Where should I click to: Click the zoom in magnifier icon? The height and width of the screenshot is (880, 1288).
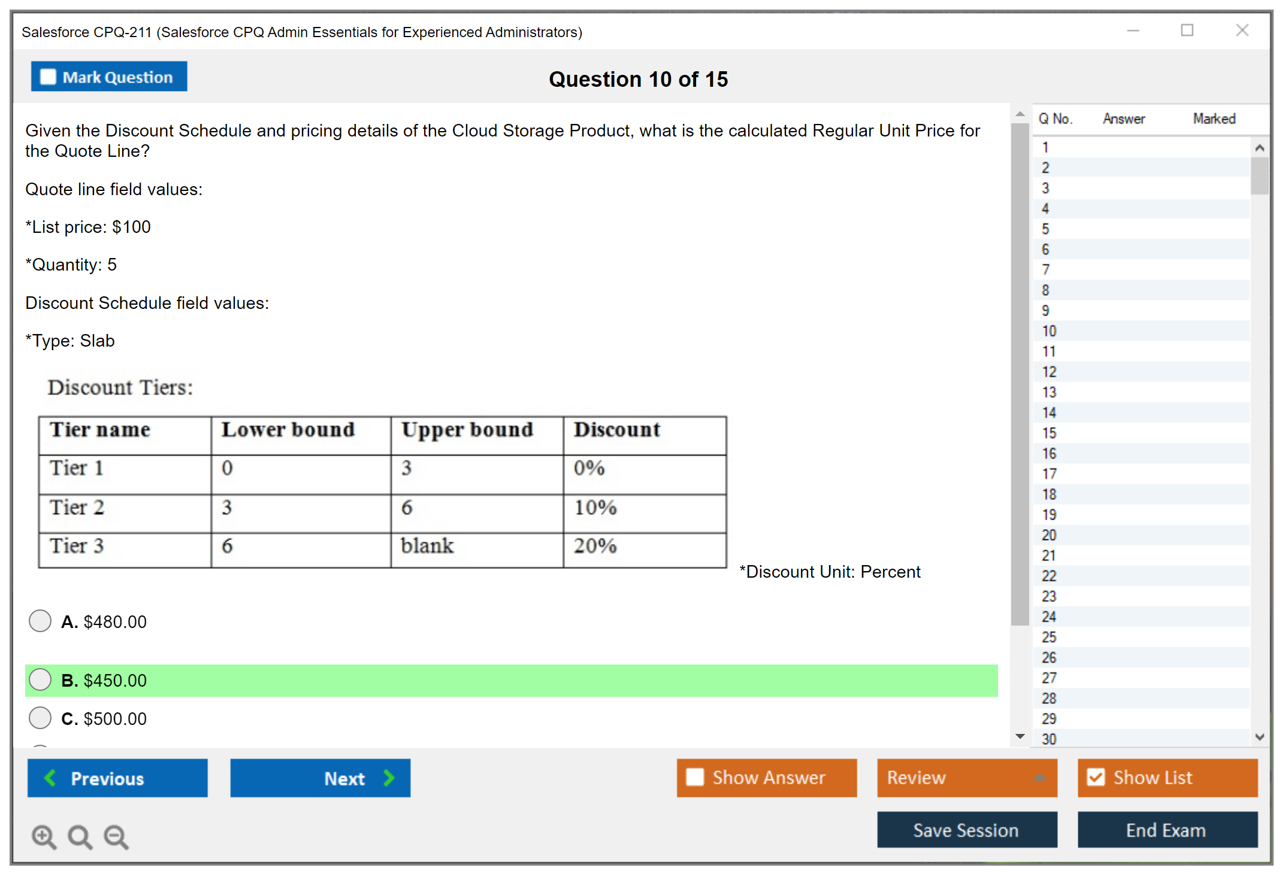point(44,836)
